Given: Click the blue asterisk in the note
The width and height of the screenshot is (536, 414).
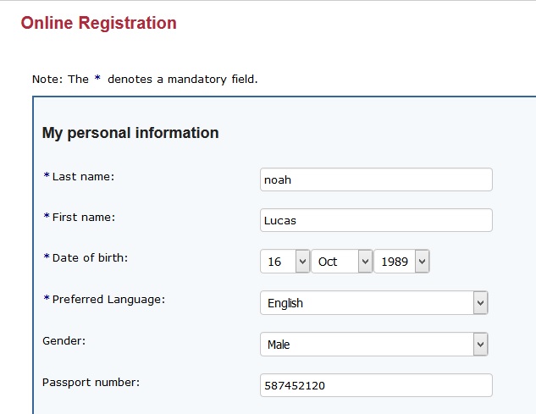Looking at the screenshot, I should click(97, 79).
